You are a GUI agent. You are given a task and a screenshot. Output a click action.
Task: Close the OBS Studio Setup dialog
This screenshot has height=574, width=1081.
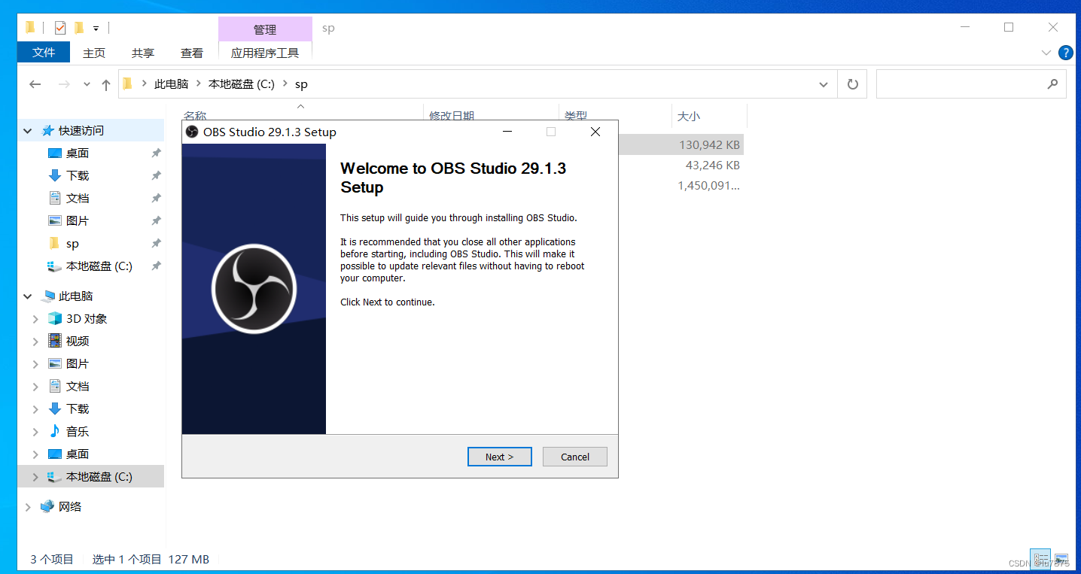595,132
